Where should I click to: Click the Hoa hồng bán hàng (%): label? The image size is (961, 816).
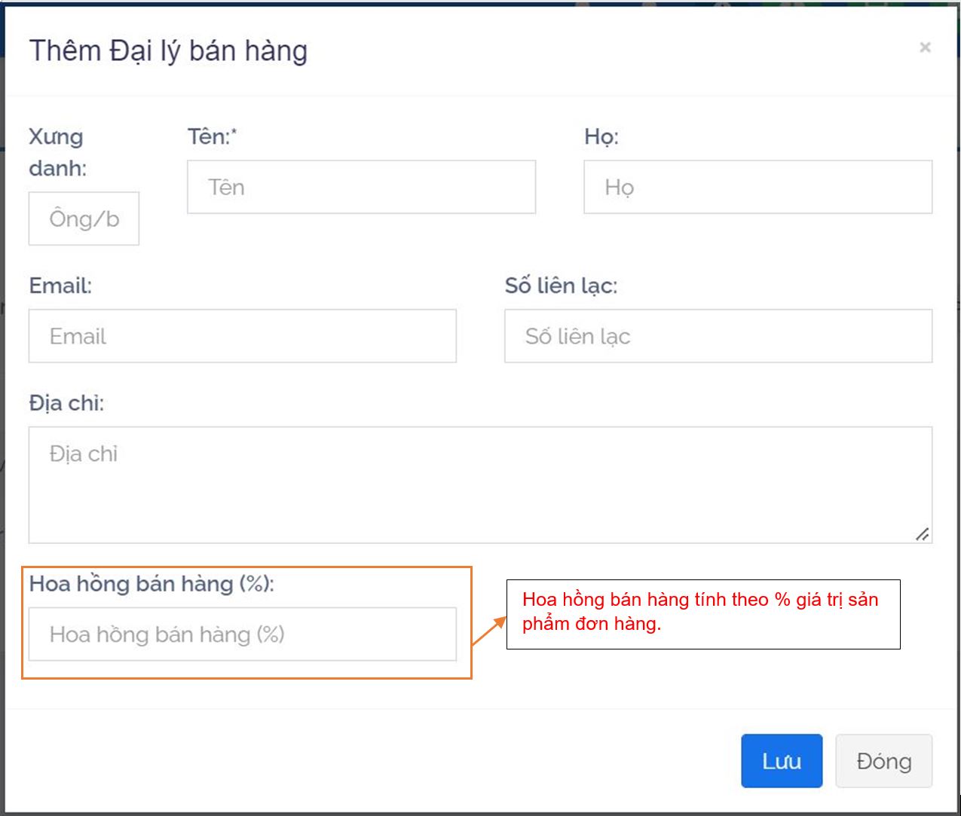click(151, 584)
